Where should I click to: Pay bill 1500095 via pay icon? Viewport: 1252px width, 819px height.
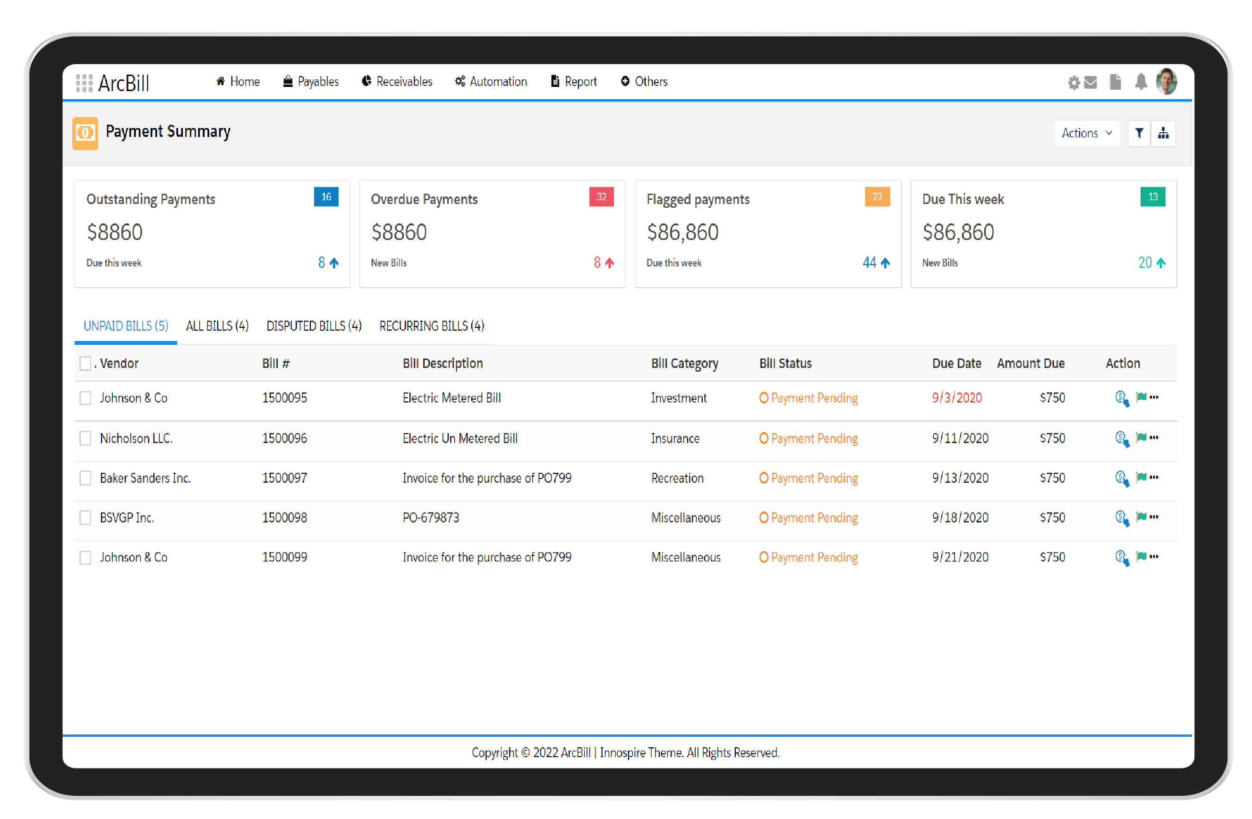(1122, 398)
